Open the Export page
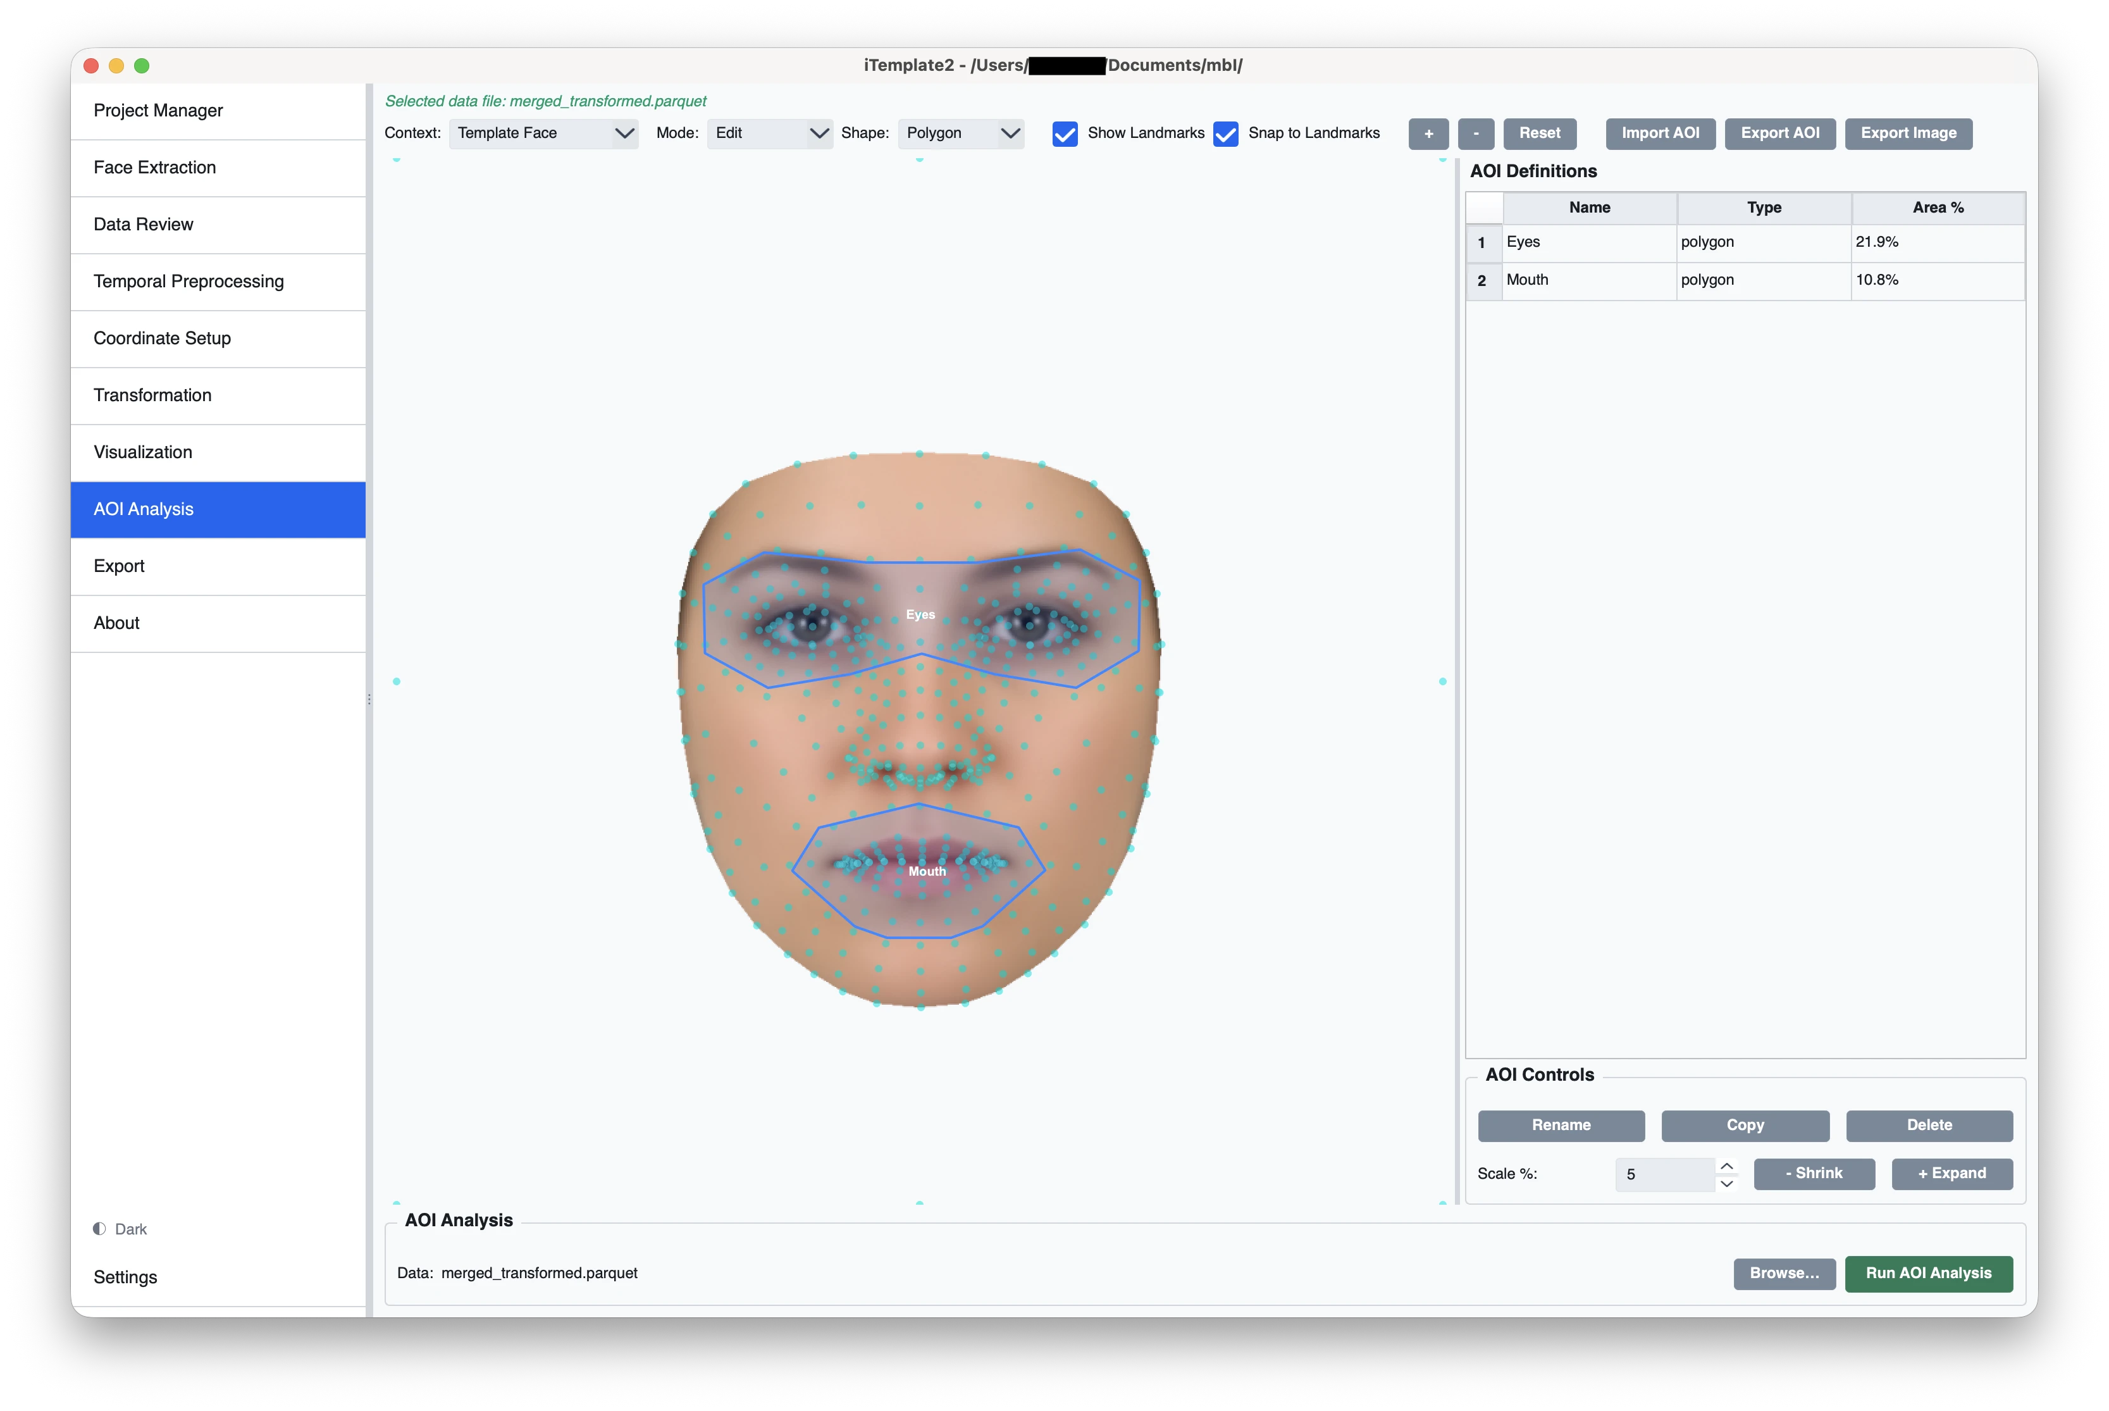This screenshot has width=2109, height=1411. [x=218, y=566]
